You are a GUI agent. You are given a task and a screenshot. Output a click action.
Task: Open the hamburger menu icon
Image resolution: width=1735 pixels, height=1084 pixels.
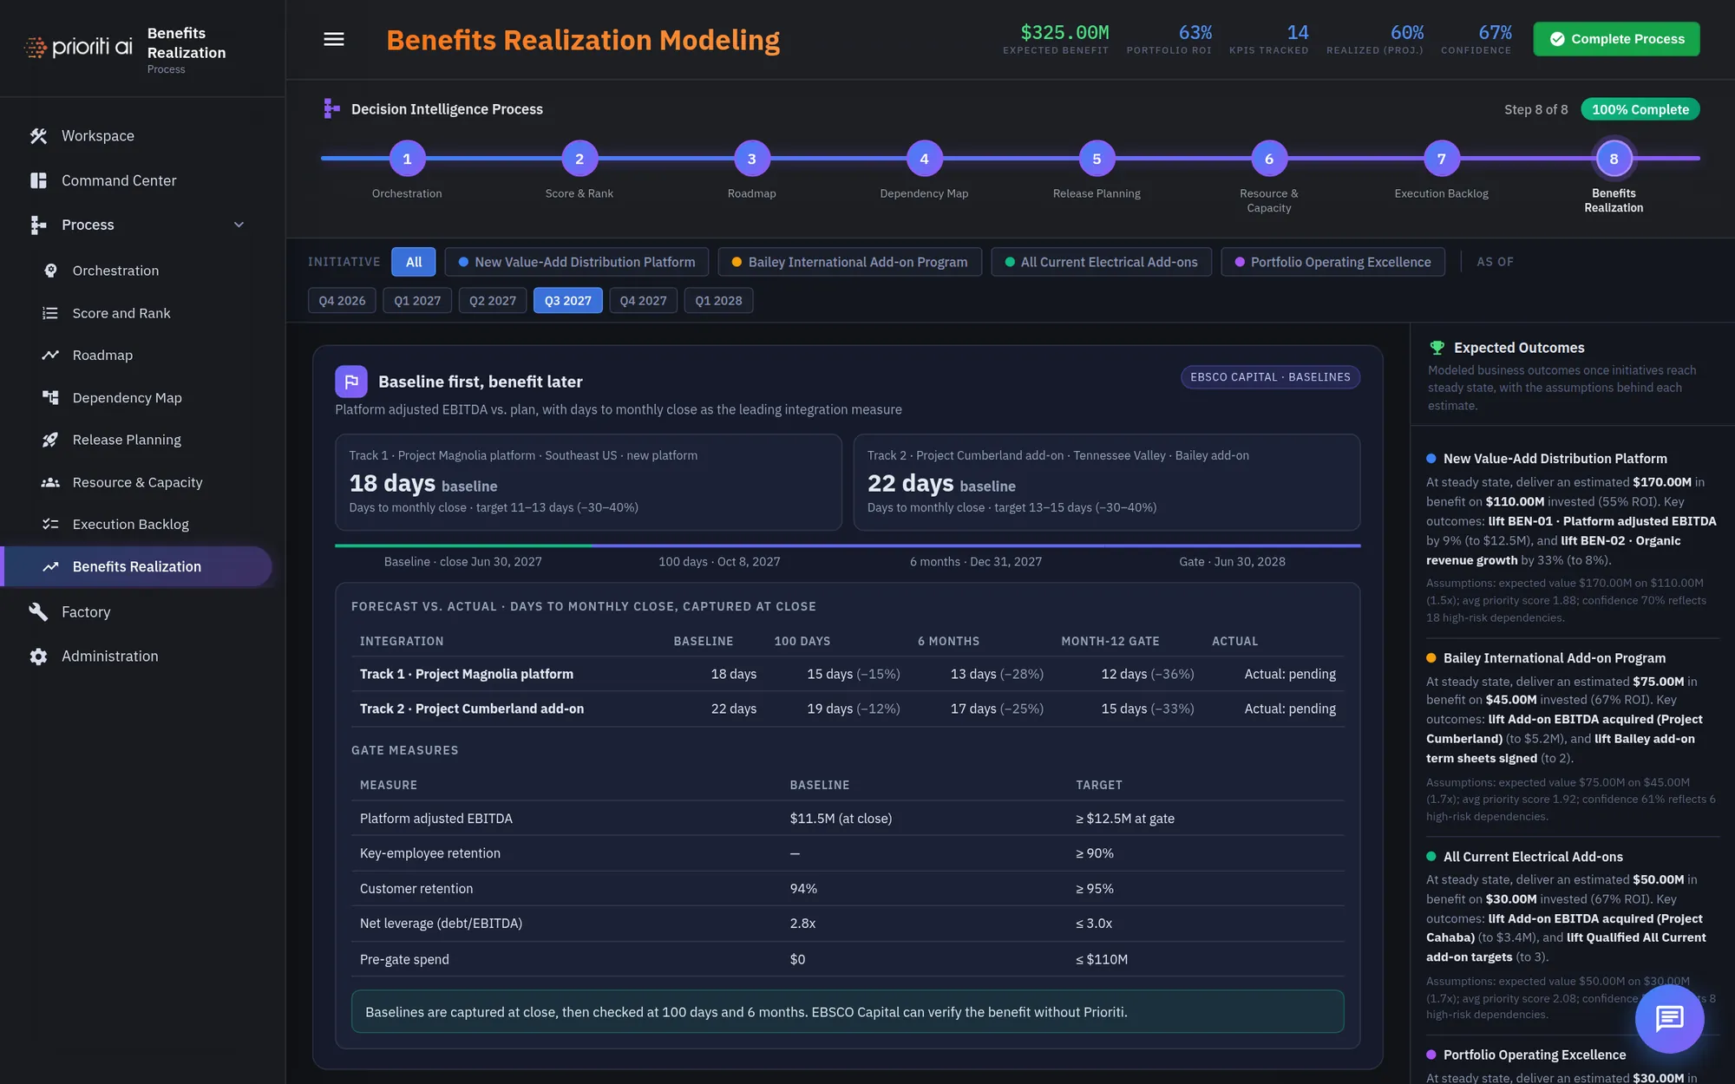point(334,40)
